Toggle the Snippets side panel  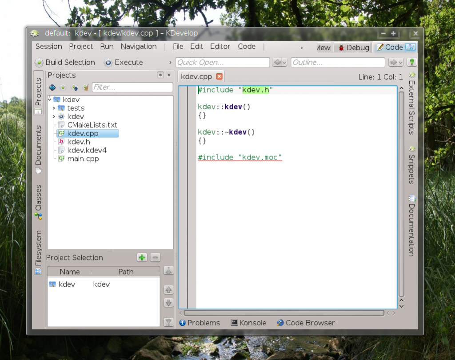(x=412, y=165)
